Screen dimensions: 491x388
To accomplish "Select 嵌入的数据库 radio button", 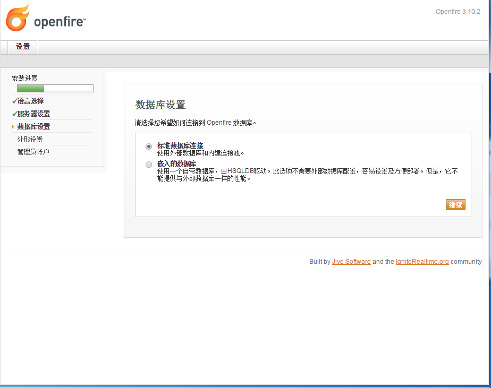I will point(149,165).
